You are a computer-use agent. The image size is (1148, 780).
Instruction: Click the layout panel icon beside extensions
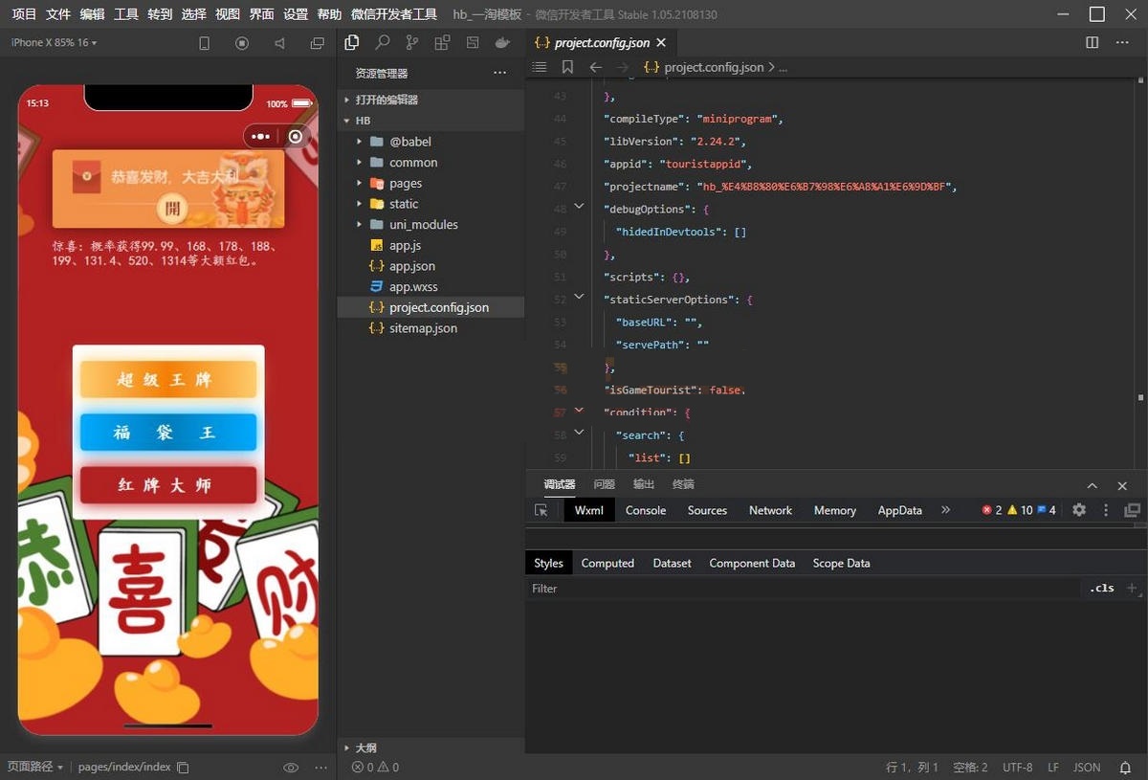click(x=473, y=42)
